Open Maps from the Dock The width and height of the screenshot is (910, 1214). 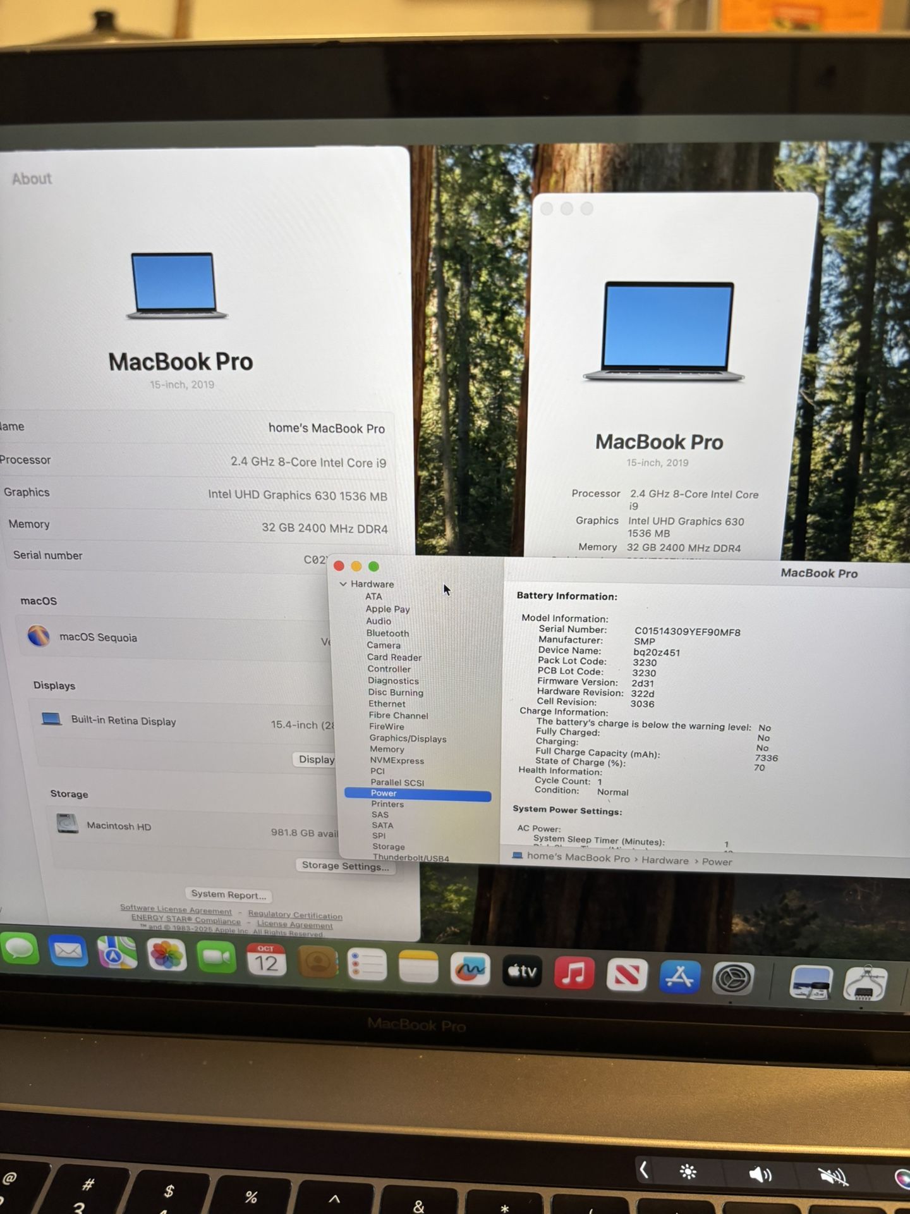click(118, 952)
